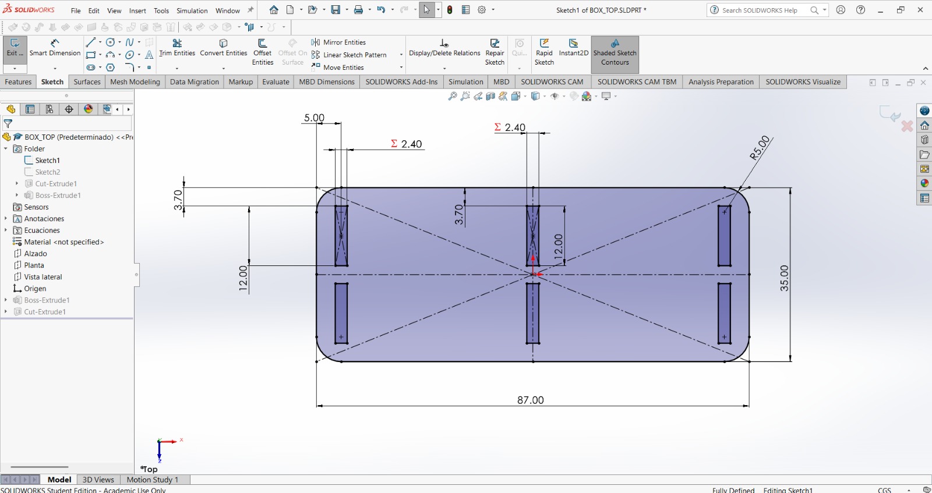Collapse the Folder tree node
Screen dimensions: 932x493
click(x=6, y=149)
